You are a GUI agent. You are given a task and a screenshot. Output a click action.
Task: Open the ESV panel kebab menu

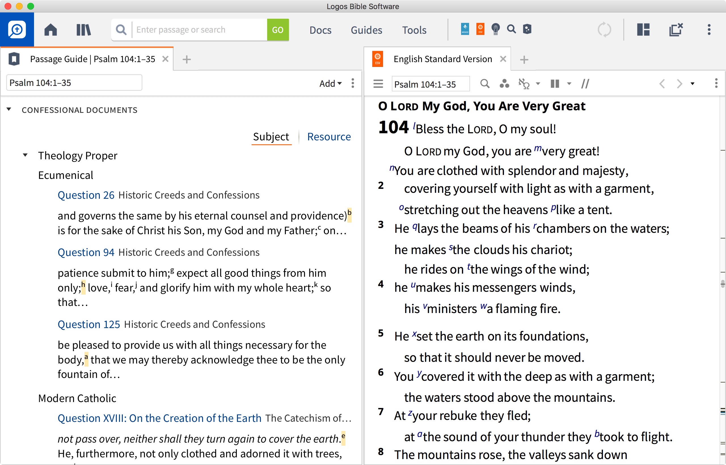click(716, 83)
